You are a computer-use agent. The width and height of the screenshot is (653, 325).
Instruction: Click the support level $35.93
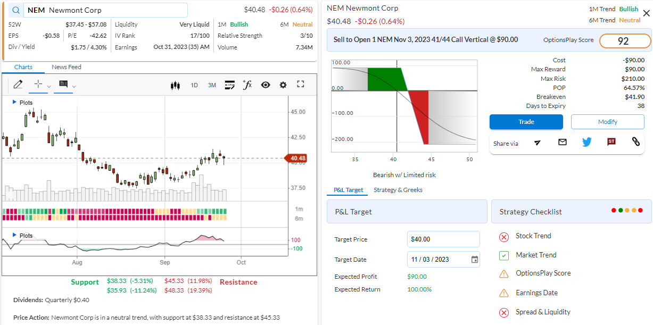click(117, 290)
